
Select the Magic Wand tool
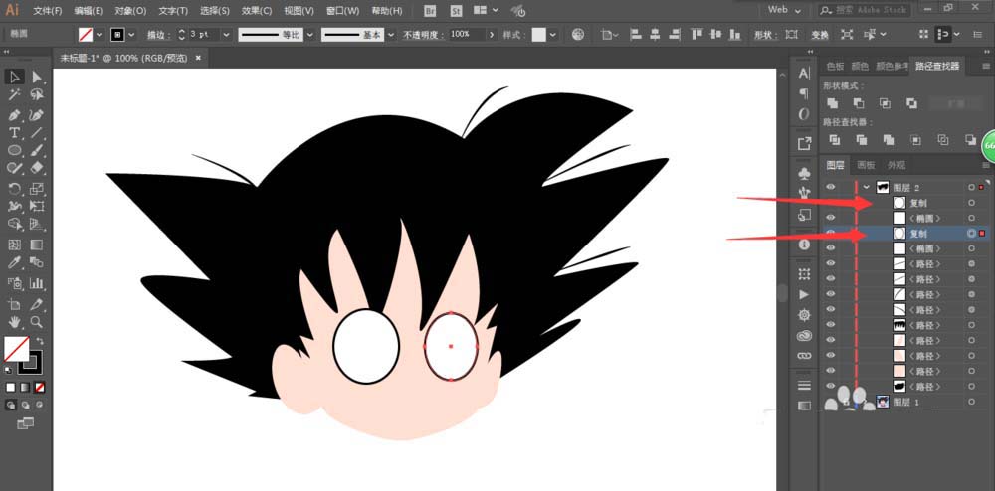tap(15, 95)
